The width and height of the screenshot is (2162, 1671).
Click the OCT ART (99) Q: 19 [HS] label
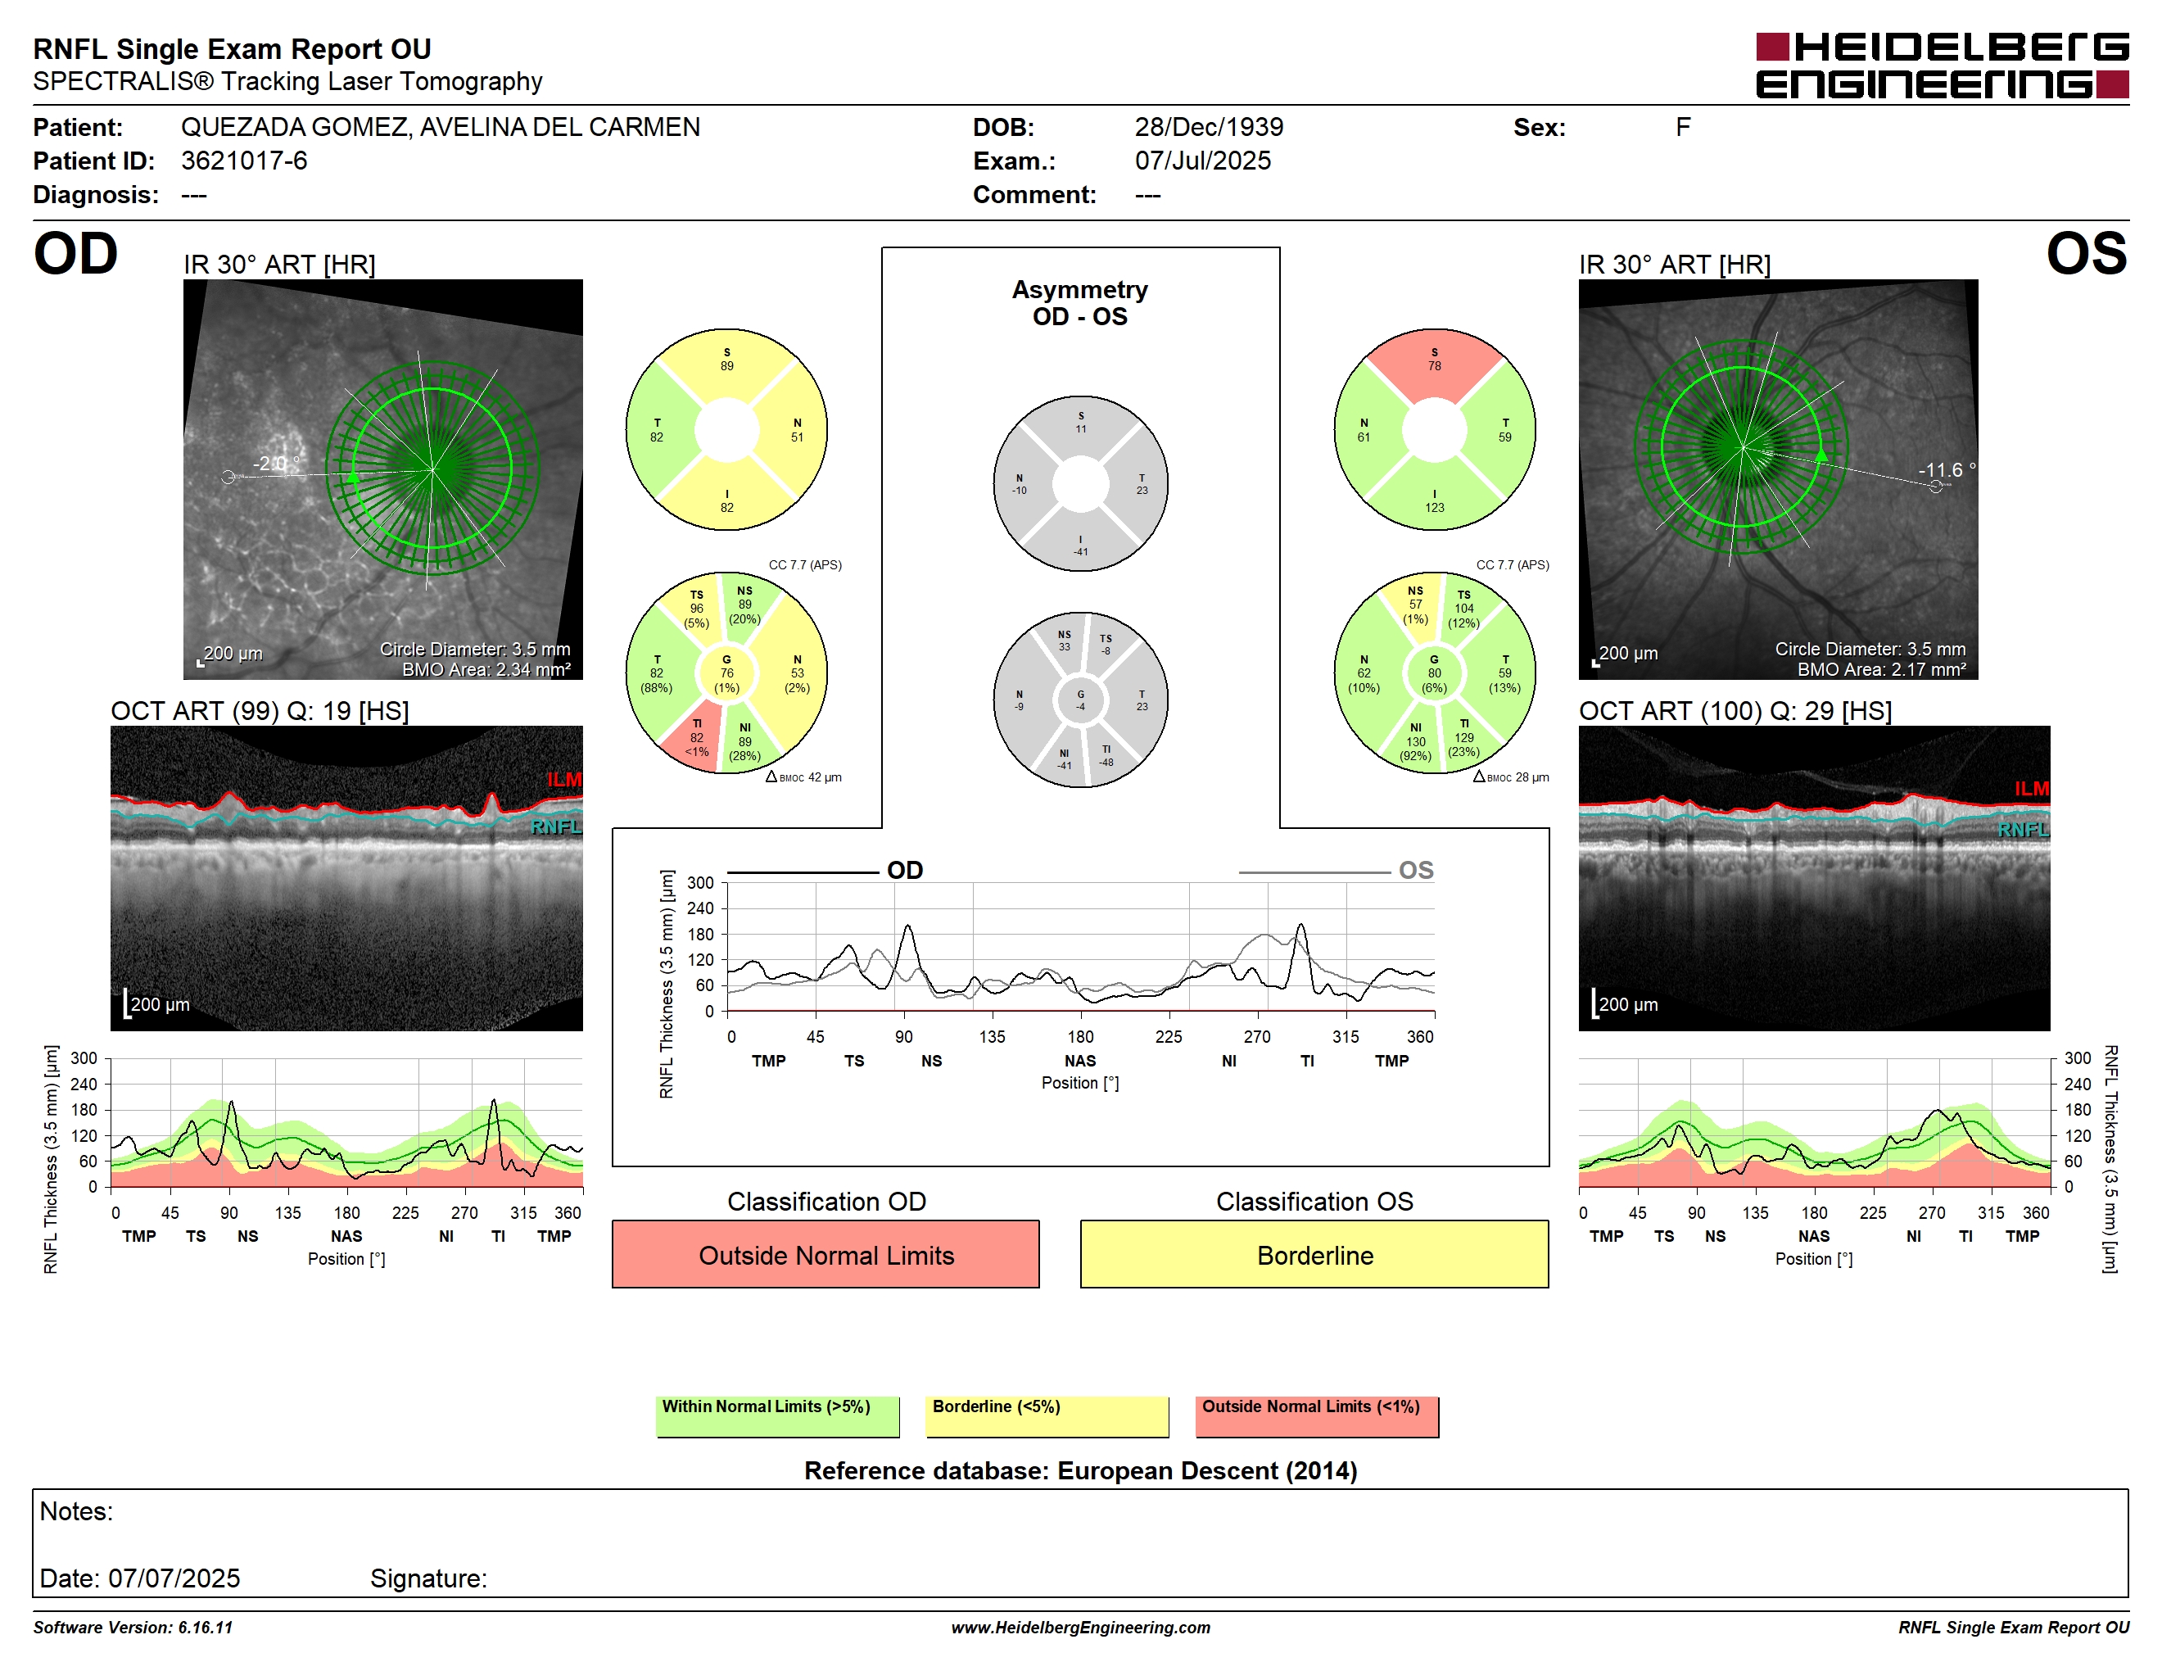tap(260, 711)
